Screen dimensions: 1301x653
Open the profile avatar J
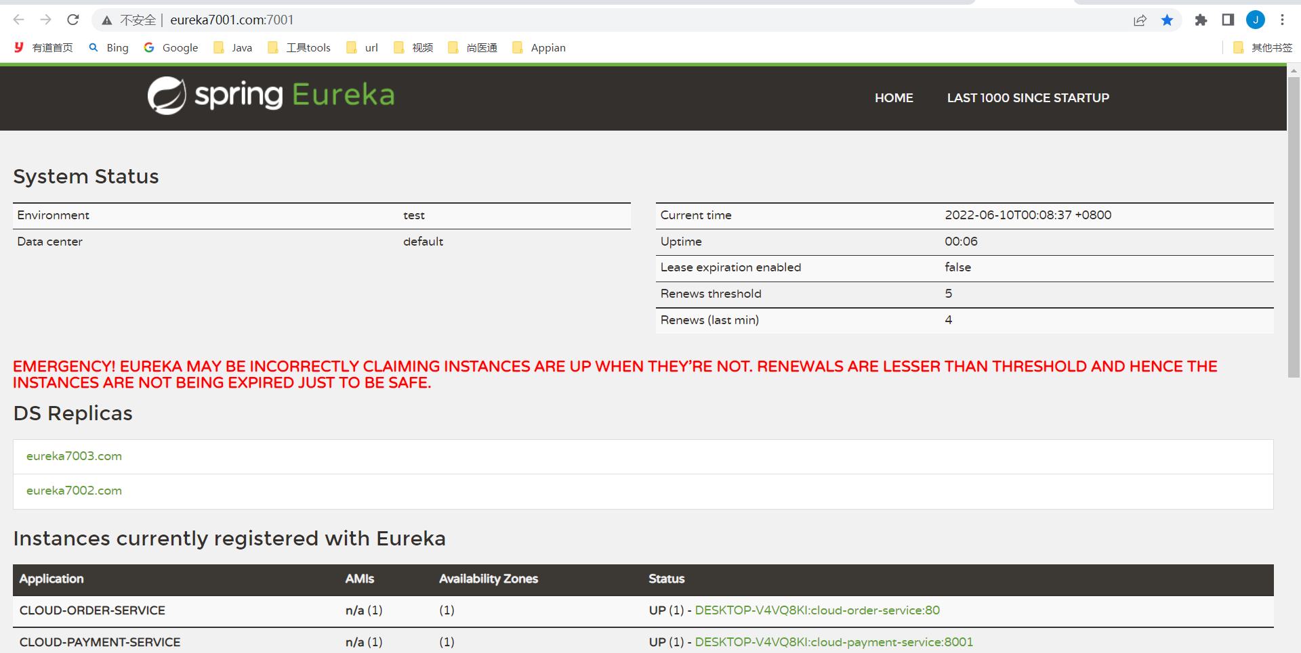coord(1256,20)
